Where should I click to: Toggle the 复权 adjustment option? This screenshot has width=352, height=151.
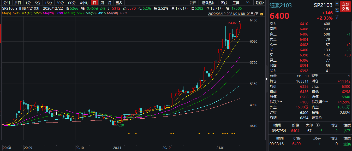tap(193, 3)
